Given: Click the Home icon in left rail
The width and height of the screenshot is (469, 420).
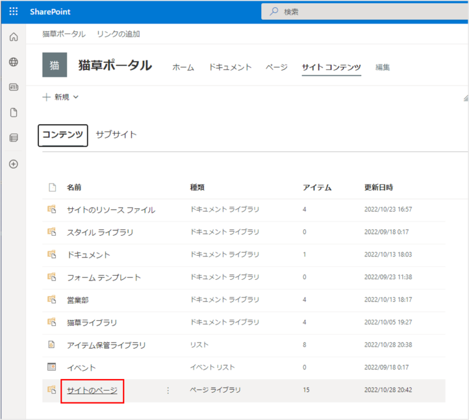Looking at the screenshot, I should click(13, 37).
